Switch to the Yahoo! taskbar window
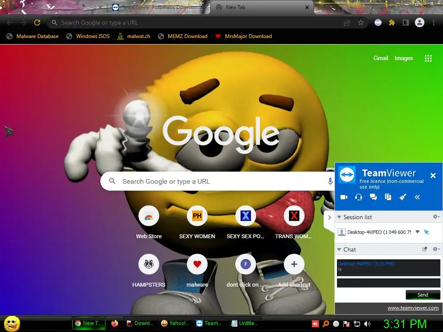The width and height of the screenshot is (443, 332). 175,323
